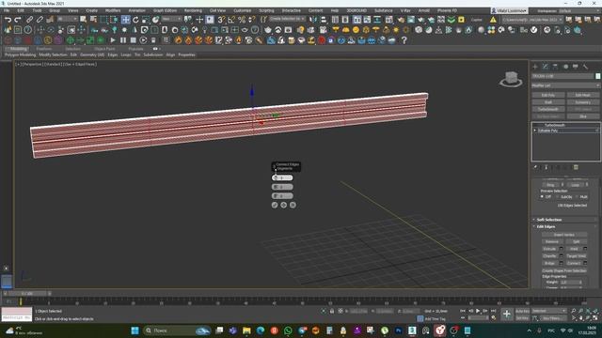Screen dimensions: 602x338
Task: Click the ViewCube in the viewport
Action: 511,79
